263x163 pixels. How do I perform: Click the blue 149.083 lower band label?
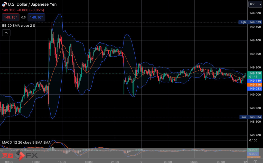click(255, 89)
